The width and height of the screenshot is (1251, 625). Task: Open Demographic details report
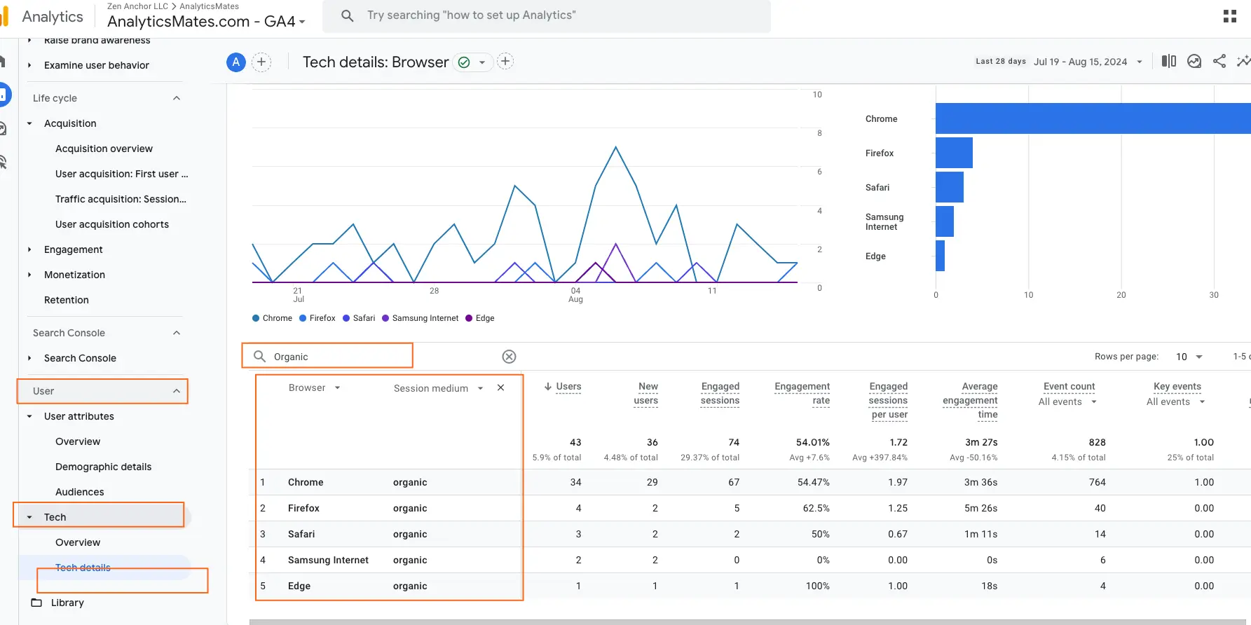[104, 467]
